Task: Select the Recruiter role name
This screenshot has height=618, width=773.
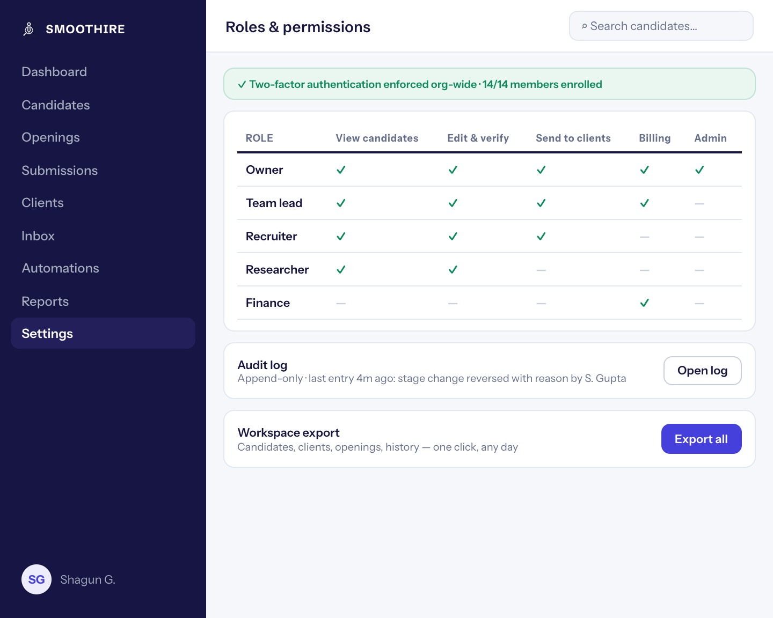Action: (271, 237)
